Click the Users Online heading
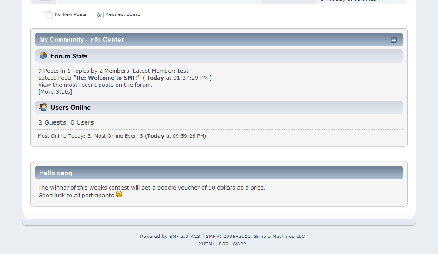 tap(70, 108)
